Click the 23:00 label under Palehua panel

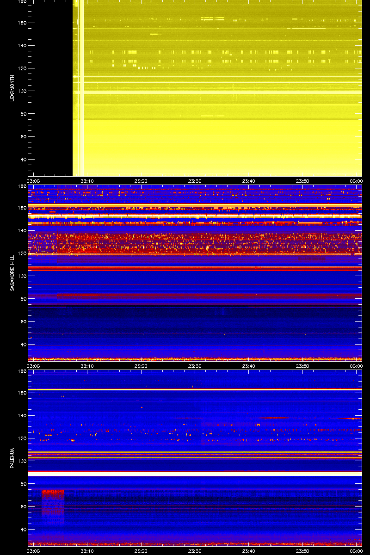click(34, 551)
